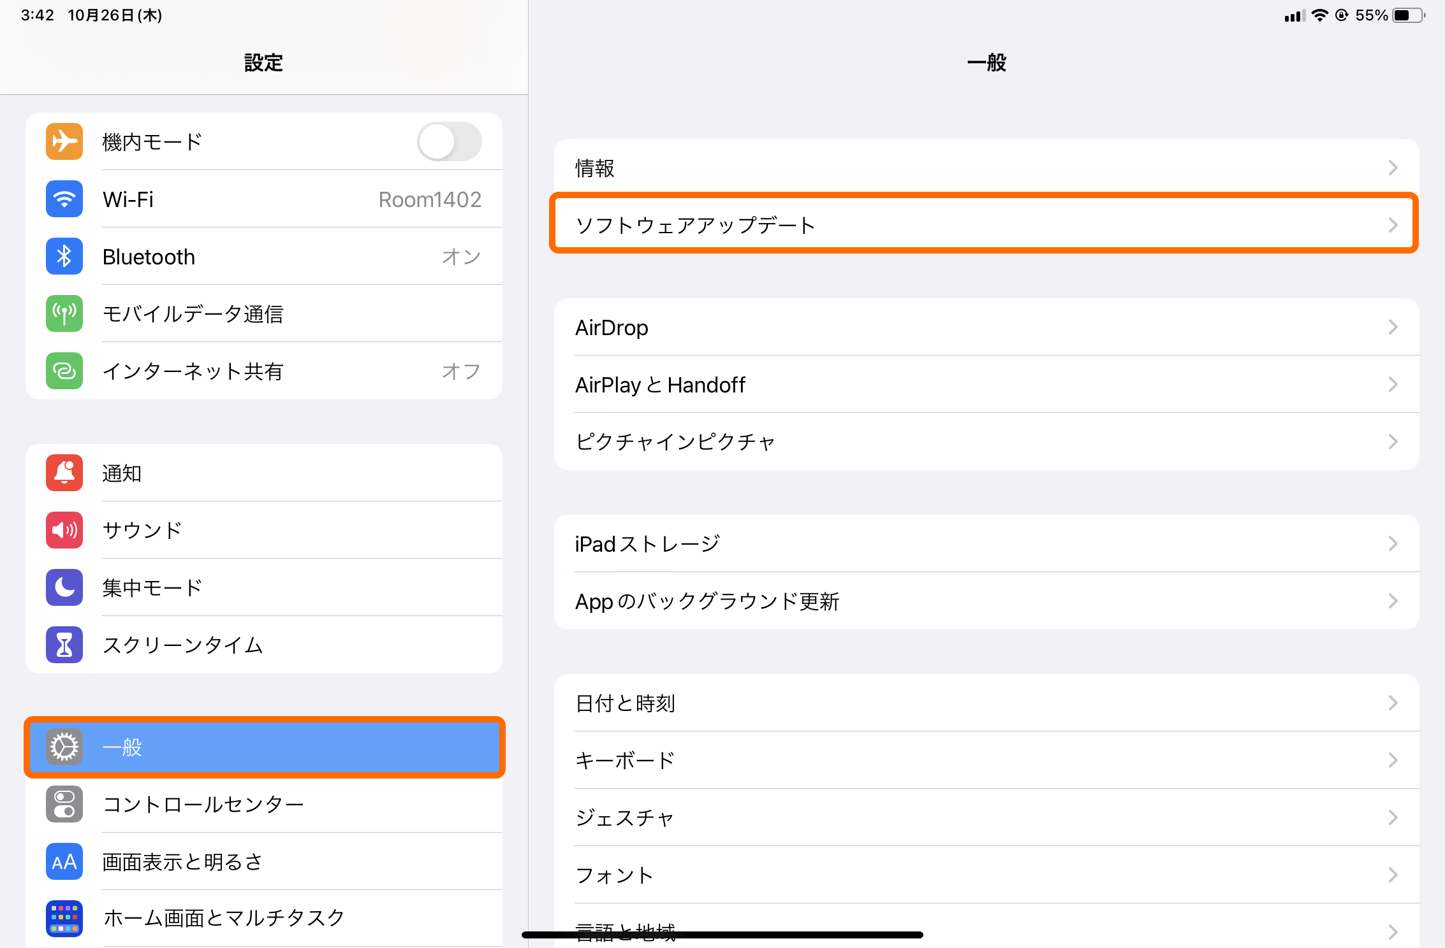Select the サウンド speaker icon

pos(64,530)
